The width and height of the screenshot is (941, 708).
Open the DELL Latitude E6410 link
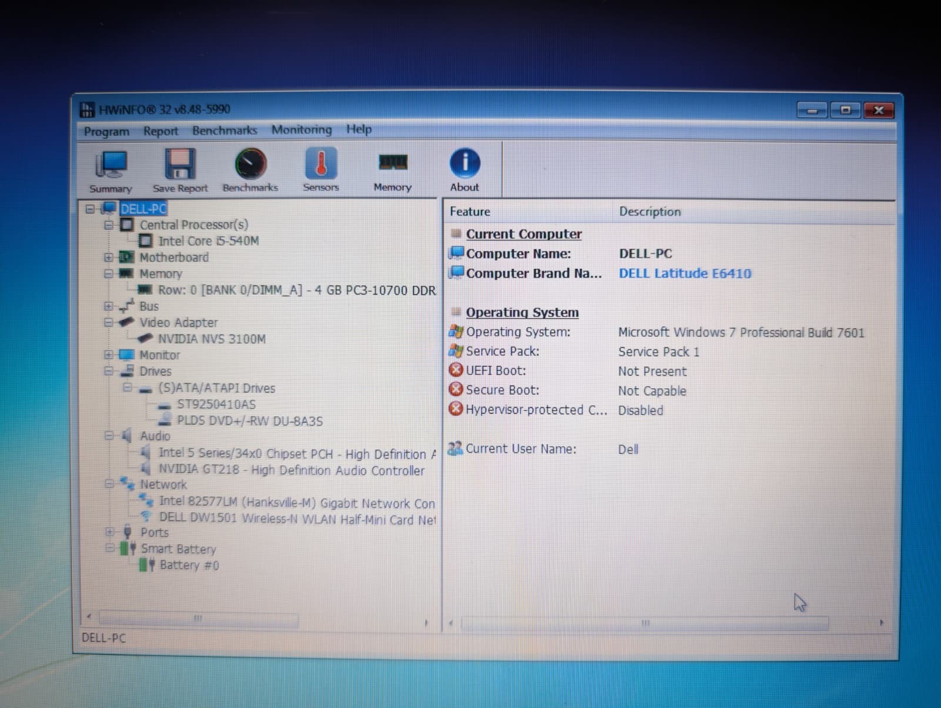coord(685,273)
